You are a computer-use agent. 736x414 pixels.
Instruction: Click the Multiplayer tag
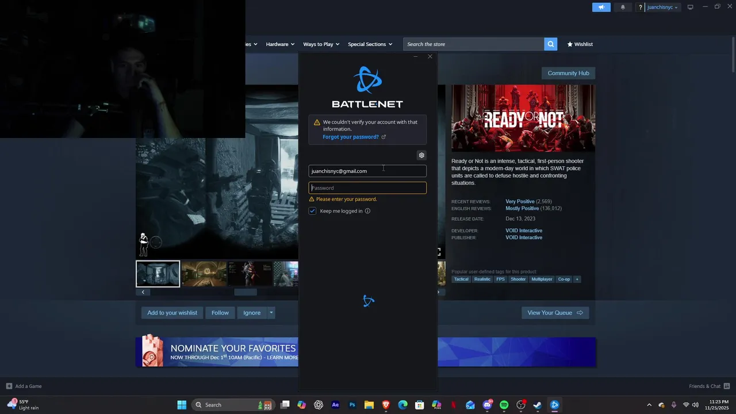[542, 279]
